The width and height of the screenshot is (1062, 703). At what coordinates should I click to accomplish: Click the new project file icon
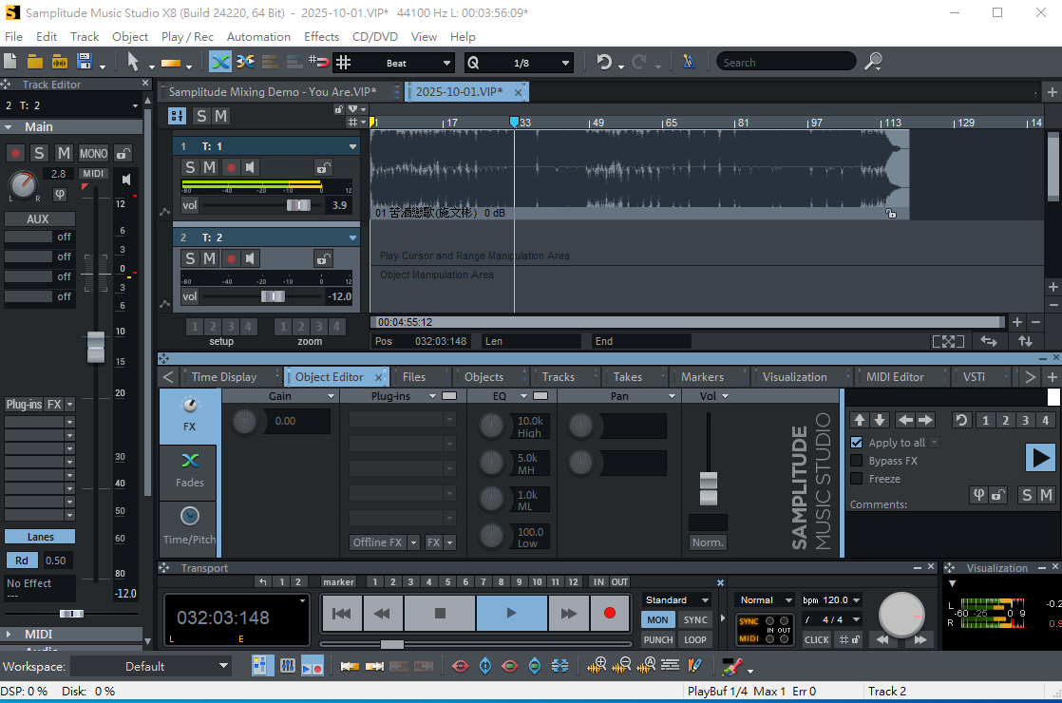pyautogui.click(x=10, y=62)
